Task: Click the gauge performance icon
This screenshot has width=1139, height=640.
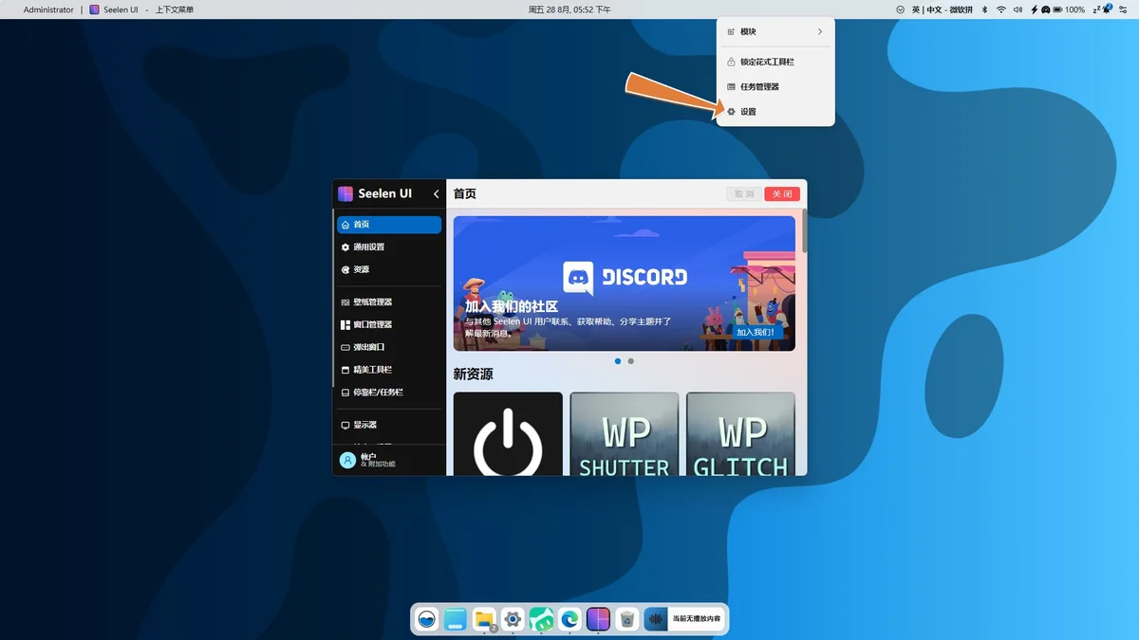Action: tap(1045, 9)
